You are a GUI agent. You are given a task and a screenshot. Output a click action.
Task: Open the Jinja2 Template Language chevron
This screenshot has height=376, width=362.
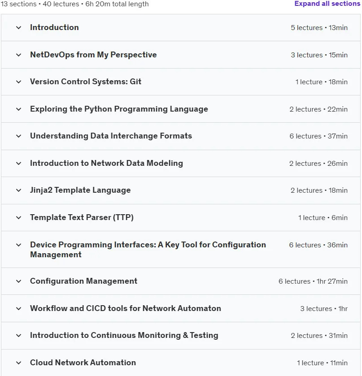(18, 190)
